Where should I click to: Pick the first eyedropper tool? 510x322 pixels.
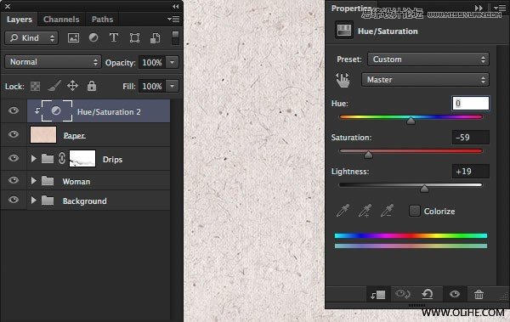pyautogui.click(x=343, y=211)
